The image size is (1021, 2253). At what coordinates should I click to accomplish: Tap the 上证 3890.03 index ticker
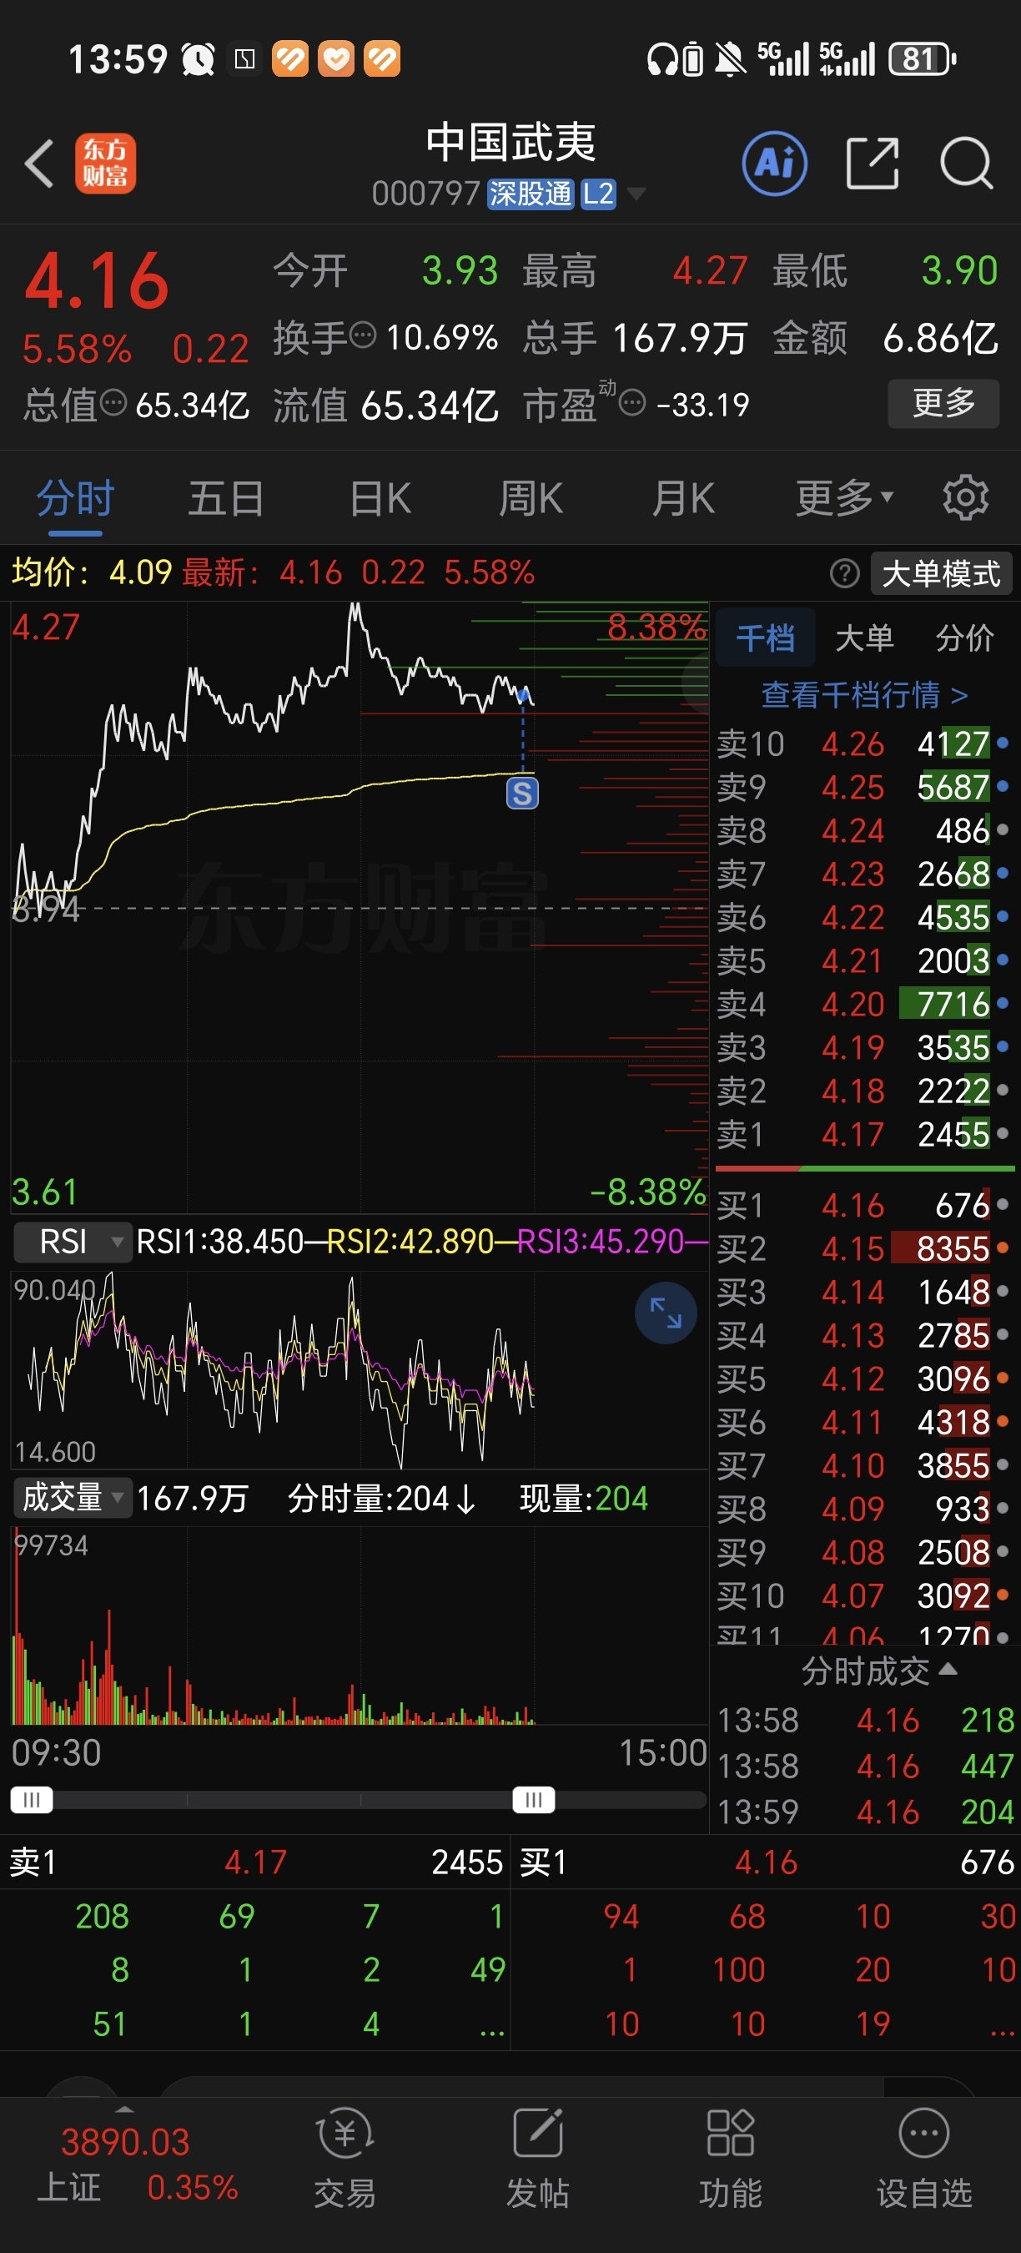[125, 2165]
